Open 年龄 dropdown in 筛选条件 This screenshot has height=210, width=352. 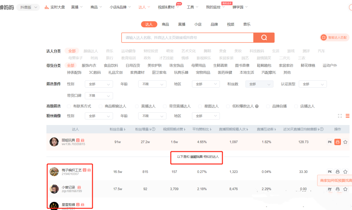coord(152,84)
